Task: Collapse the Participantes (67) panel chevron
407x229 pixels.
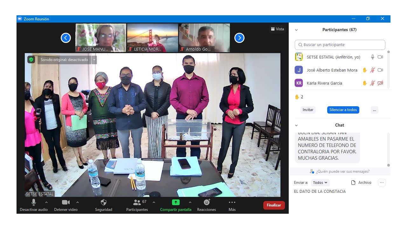Action: coord(296,30)
